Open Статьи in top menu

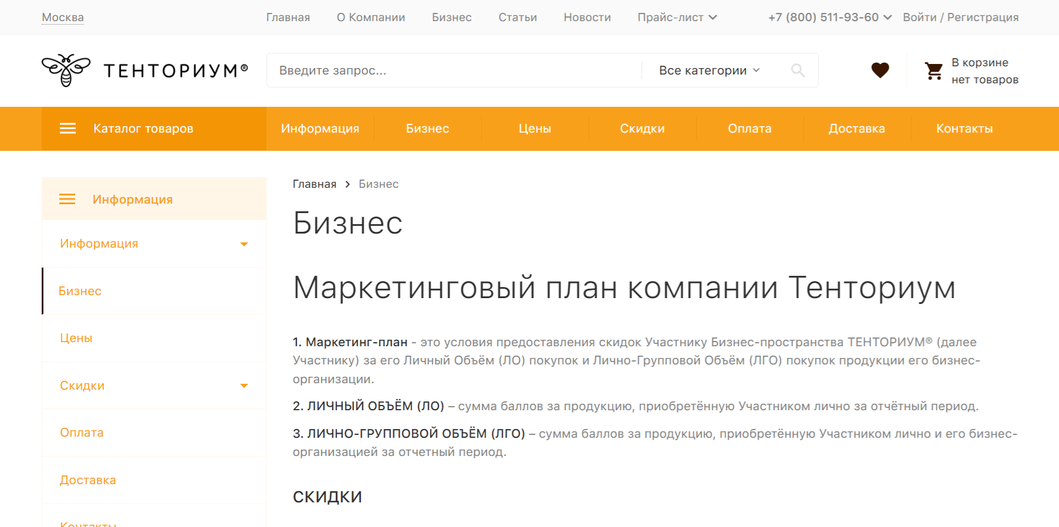point(518,18)
